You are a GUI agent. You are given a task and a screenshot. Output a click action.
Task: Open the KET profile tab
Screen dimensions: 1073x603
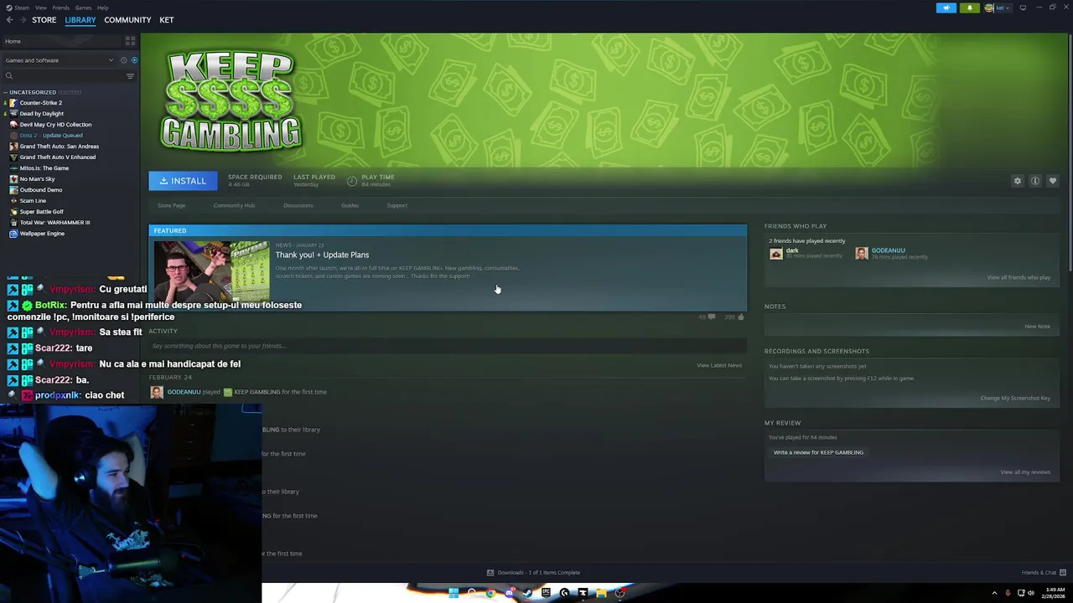pyautogui.click(x=167, y=20)
